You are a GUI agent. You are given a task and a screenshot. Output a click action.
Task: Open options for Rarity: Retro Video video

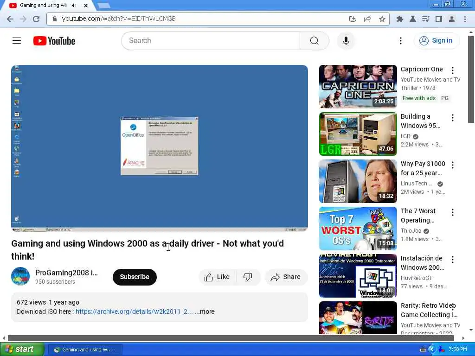[x=453, y=306]
